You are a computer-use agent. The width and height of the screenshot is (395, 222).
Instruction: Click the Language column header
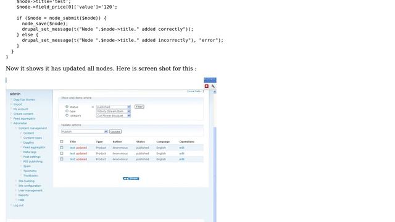163,142
